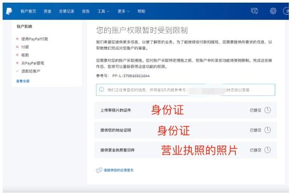Image resolution: width=291 pixels, height=193 pixels.
Task: Expand the 工具 dropdown menu
Action: [x=103, y=12]
